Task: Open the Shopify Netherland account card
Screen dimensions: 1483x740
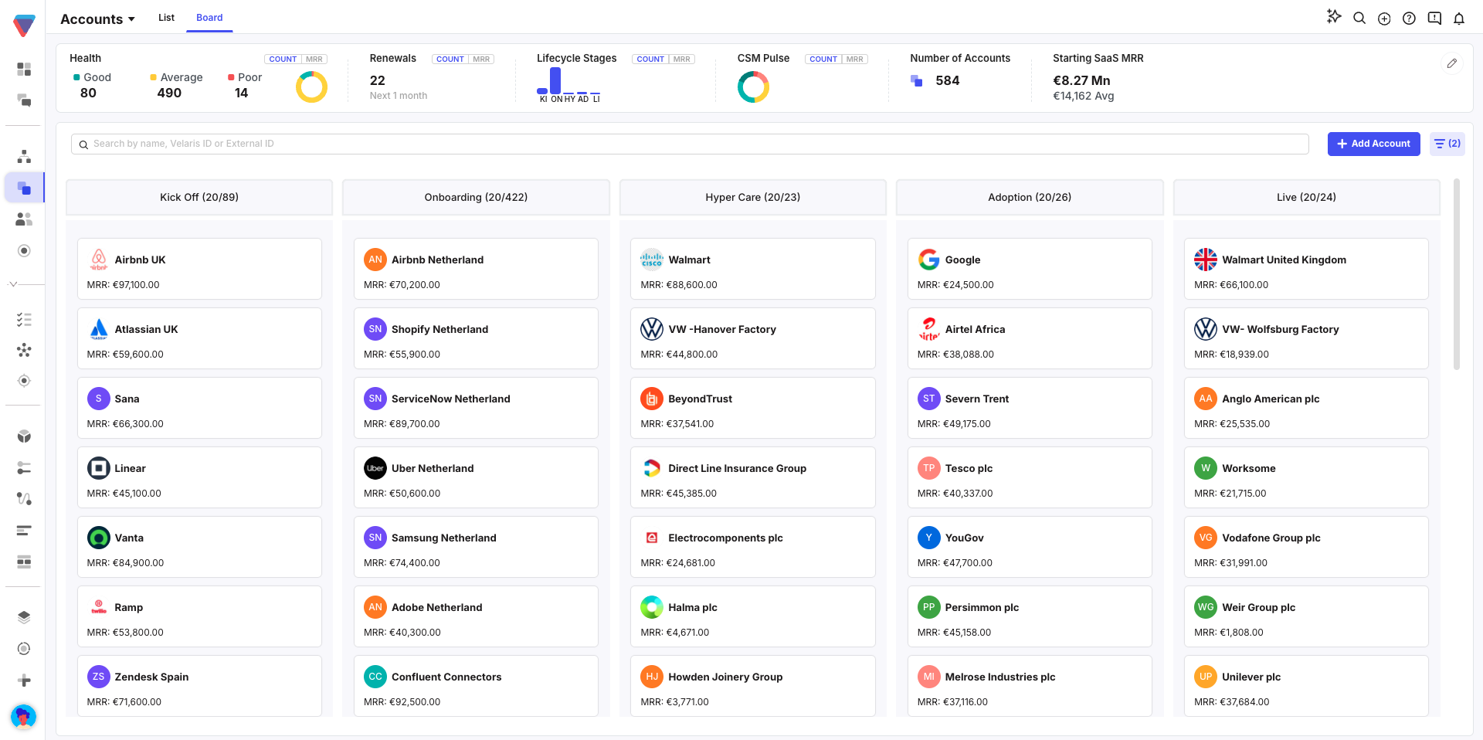Action: (x=476, y=338)
